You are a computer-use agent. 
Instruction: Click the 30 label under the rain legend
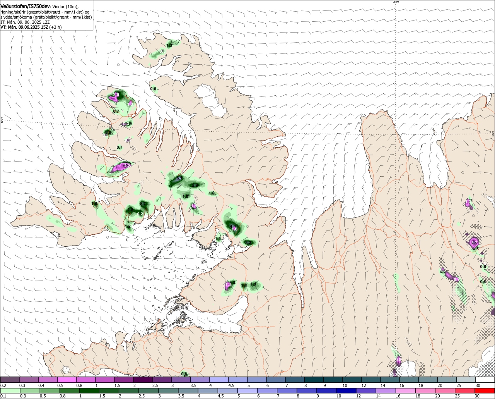(478, 396)
